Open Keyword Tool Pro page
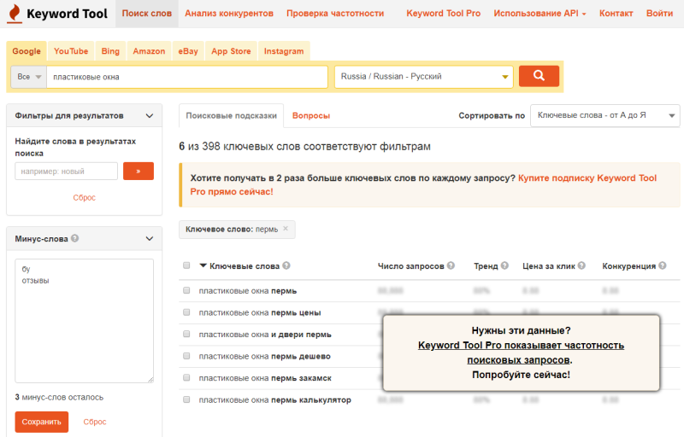This screenshot has width=684, height=437. point(443,14)
